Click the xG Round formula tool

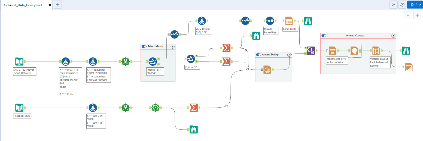coord(202,20)
